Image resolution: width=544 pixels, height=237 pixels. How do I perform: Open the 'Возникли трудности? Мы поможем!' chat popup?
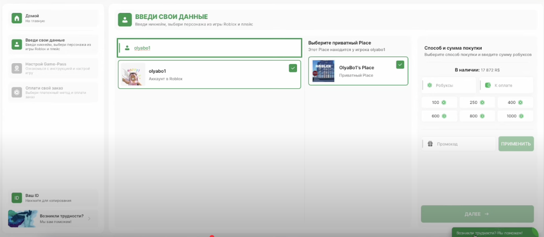[495, 232]
